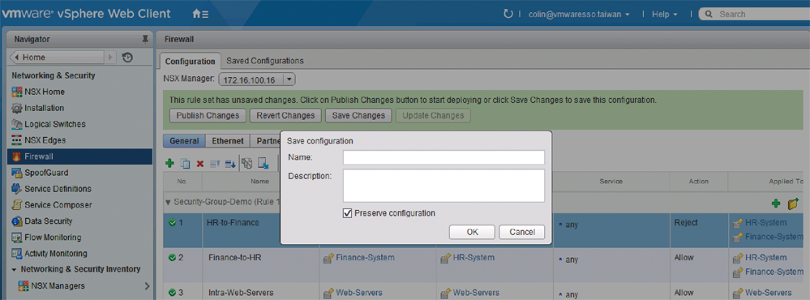This screenshot has height=300, width=810.
Task: Pin the Navigator panel
Action: [145, 39]
